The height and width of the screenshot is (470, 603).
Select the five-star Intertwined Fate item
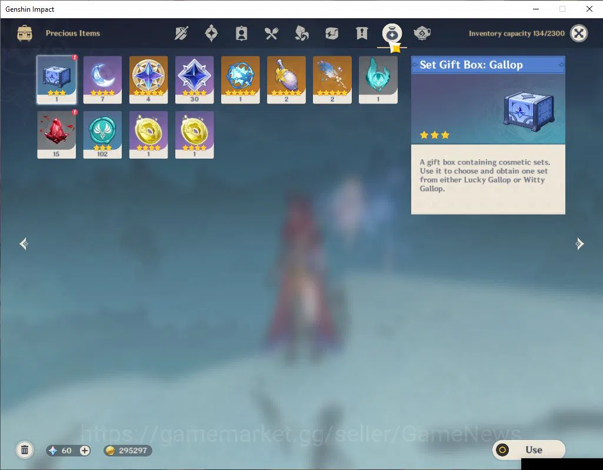(148, 80)
